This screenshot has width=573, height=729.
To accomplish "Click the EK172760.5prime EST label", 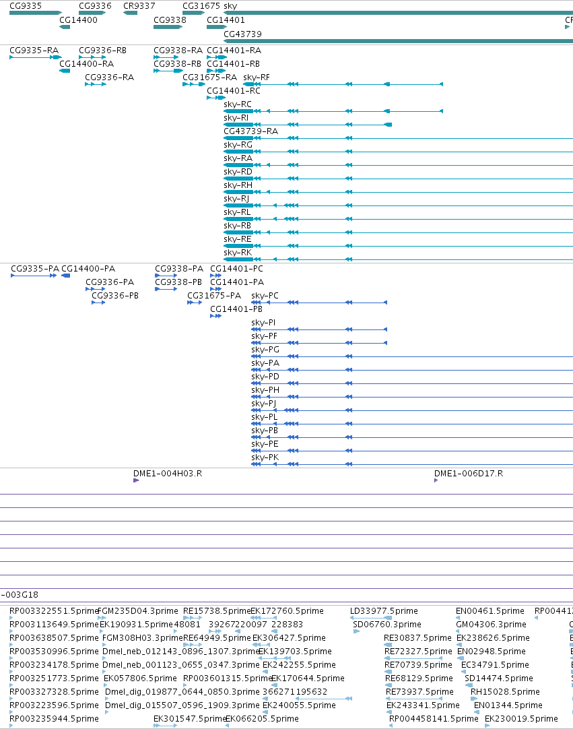I will pos(288,611).
